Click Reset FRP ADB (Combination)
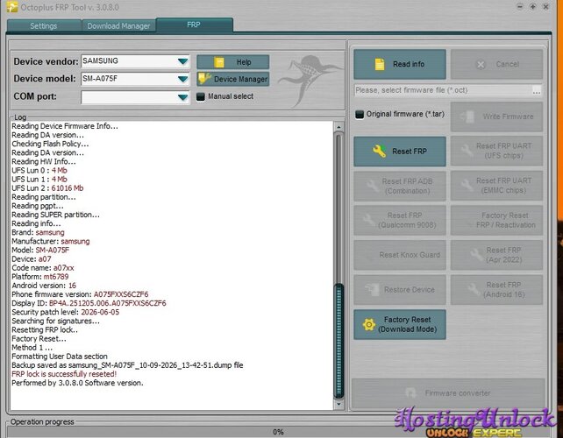563x438 pixels. (x=400, y=186)
